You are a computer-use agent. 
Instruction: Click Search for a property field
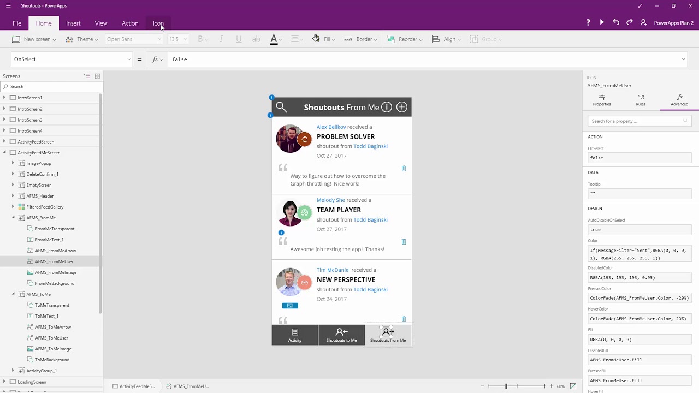click(x=639, y=121)
